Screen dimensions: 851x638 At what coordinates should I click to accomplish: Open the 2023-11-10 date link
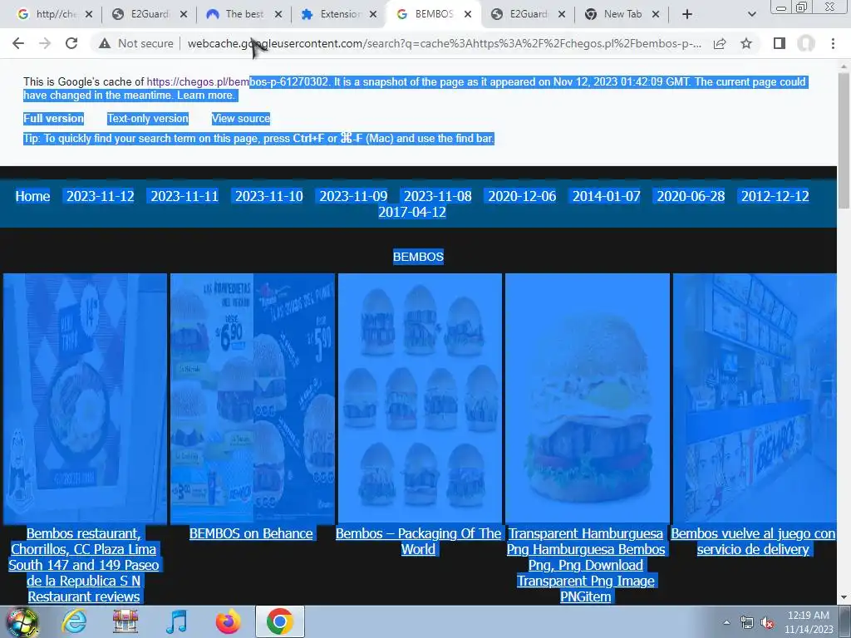[x=268, y=196]
